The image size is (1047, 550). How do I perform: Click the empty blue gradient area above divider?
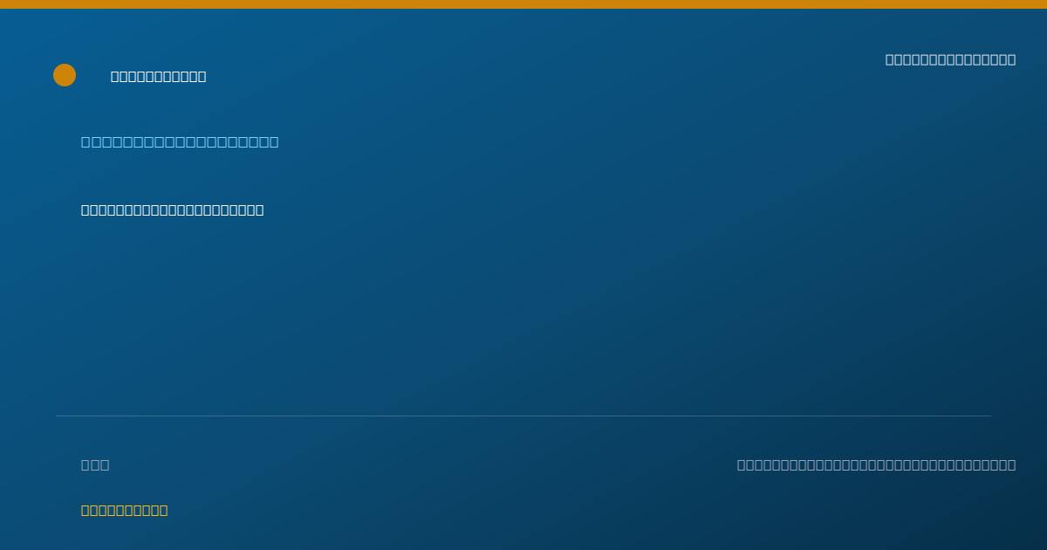tap(523, 314)
